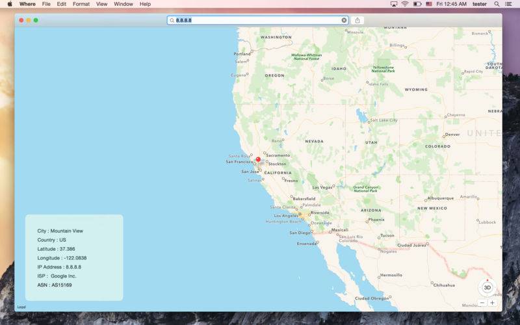Click the Longitude : -122.0838 line
The height and width of the screenshot is (325, 520).
click(x=62, y=257)
